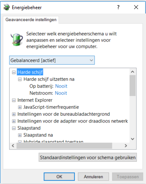The height and width of the screenshot is (184, 146).
Task: Open the Gebalanceerd [actief] scheme dropdown
Action: pos(52,60)
